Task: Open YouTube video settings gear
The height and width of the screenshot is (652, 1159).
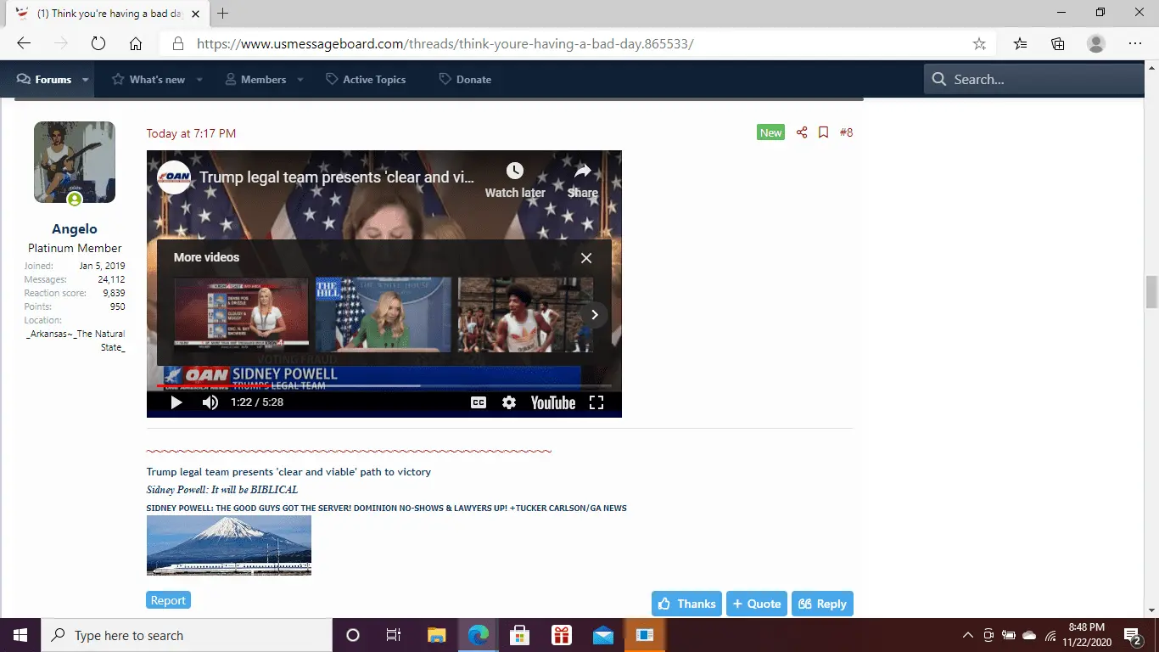Action: click(509, 402)
